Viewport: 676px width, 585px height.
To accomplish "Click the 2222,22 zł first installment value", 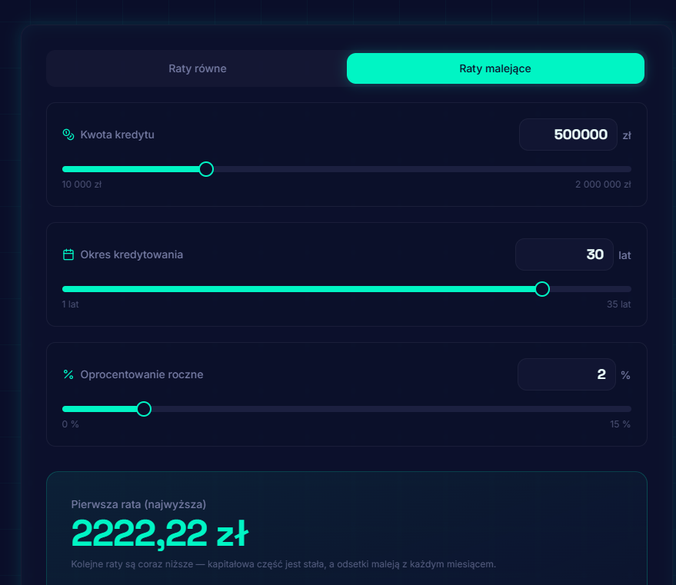I will click(160, 533).
